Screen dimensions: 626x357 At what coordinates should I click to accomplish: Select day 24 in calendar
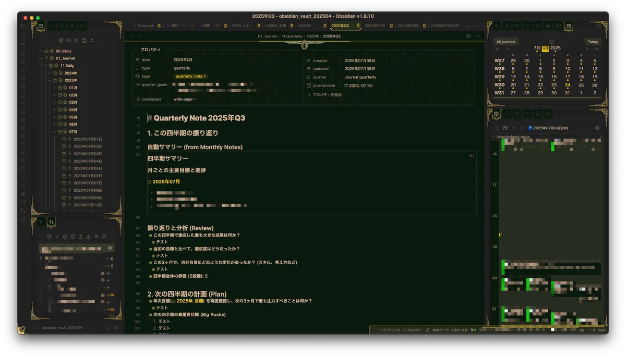pyautogui.click(x=568, y=84)
